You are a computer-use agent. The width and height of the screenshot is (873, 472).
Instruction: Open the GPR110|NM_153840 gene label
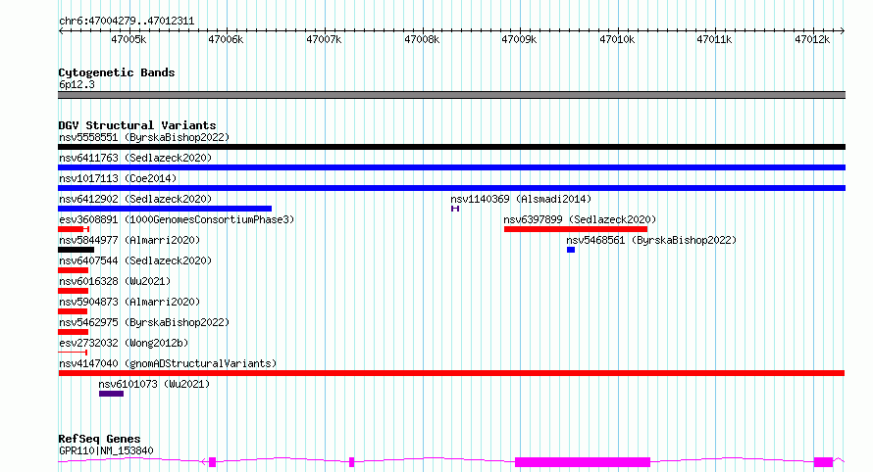[106, 450]
